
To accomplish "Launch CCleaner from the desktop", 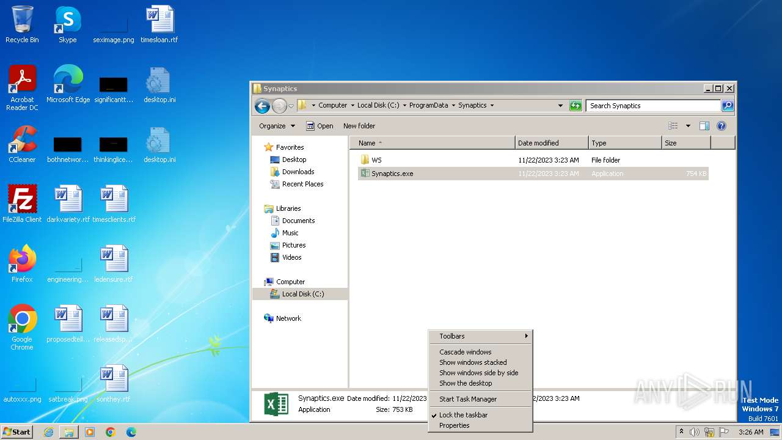I will point(22,144).
